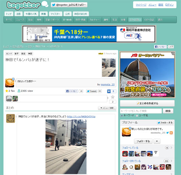Click the Tweet button
This screenshot has height=175, width=181.
coord(92,91)
